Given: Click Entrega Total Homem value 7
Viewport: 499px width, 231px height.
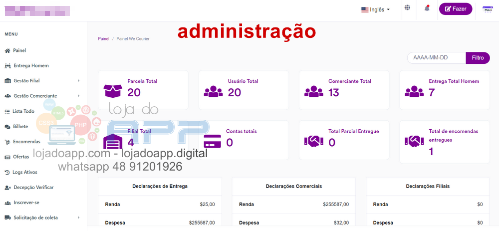Looking at the screenshot, I should pyautogui.click(x=432, y=93).
